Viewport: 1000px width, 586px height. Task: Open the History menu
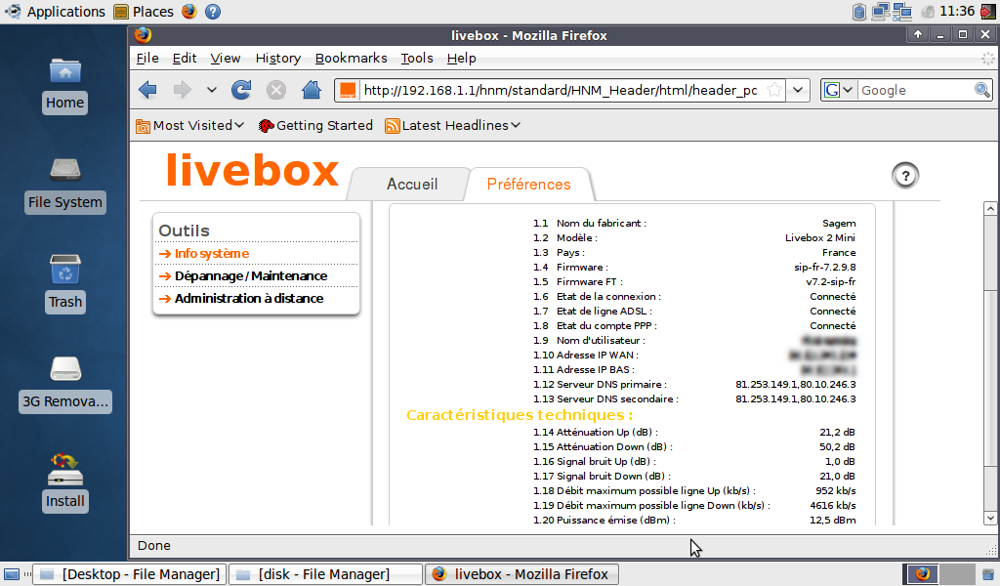(x=278, y=58)
